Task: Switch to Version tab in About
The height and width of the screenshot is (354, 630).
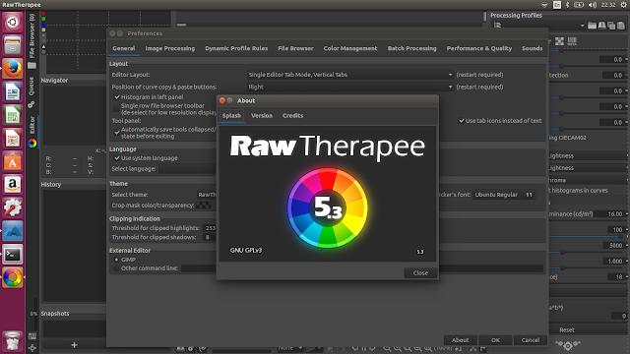Action: 262,116
